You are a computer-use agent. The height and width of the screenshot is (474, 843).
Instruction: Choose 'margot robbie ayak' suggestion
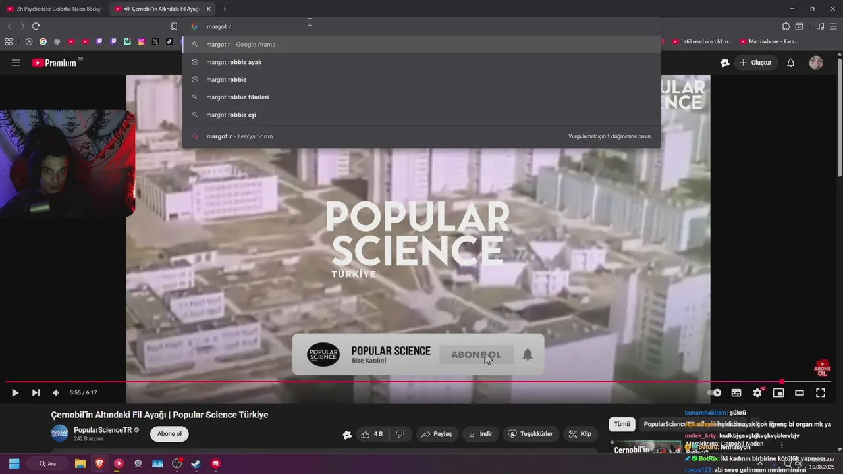421,62
